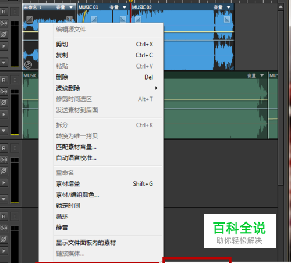
Task: Open the 音量 dropdown on MUSIC 02 clip
Action: [229, 8]
